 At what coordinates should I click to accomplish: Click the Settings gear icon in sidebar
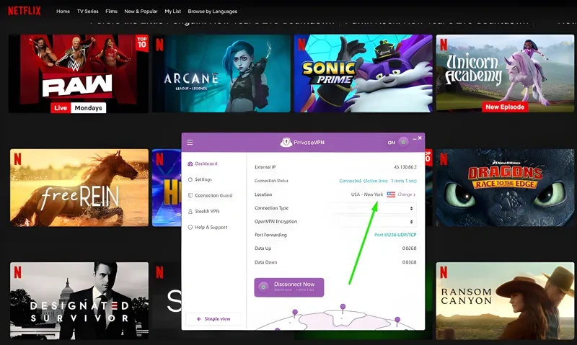coord(190,179)
